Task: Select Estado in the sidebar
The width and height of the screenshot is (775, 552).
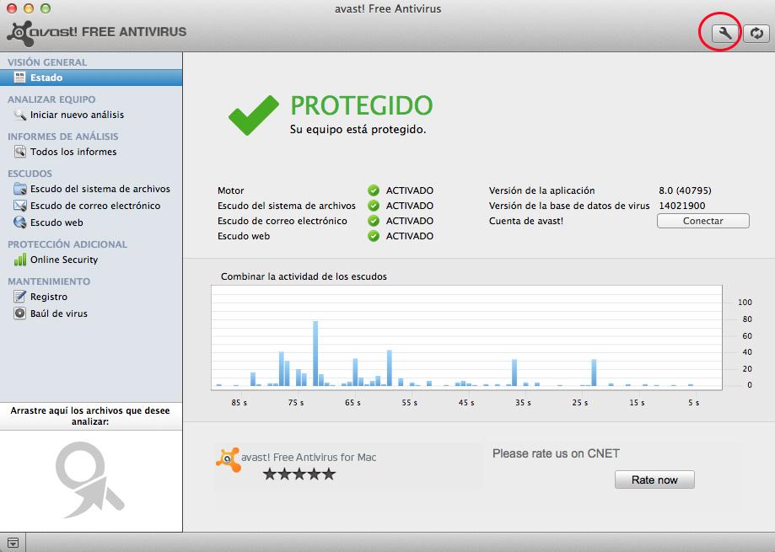Action: click(46, 78)
